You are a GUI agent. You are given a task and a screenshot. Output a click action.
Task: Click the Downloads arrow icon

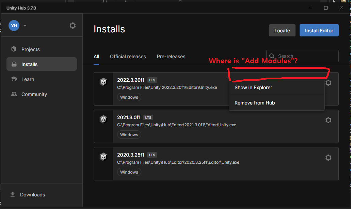[13, 194]
